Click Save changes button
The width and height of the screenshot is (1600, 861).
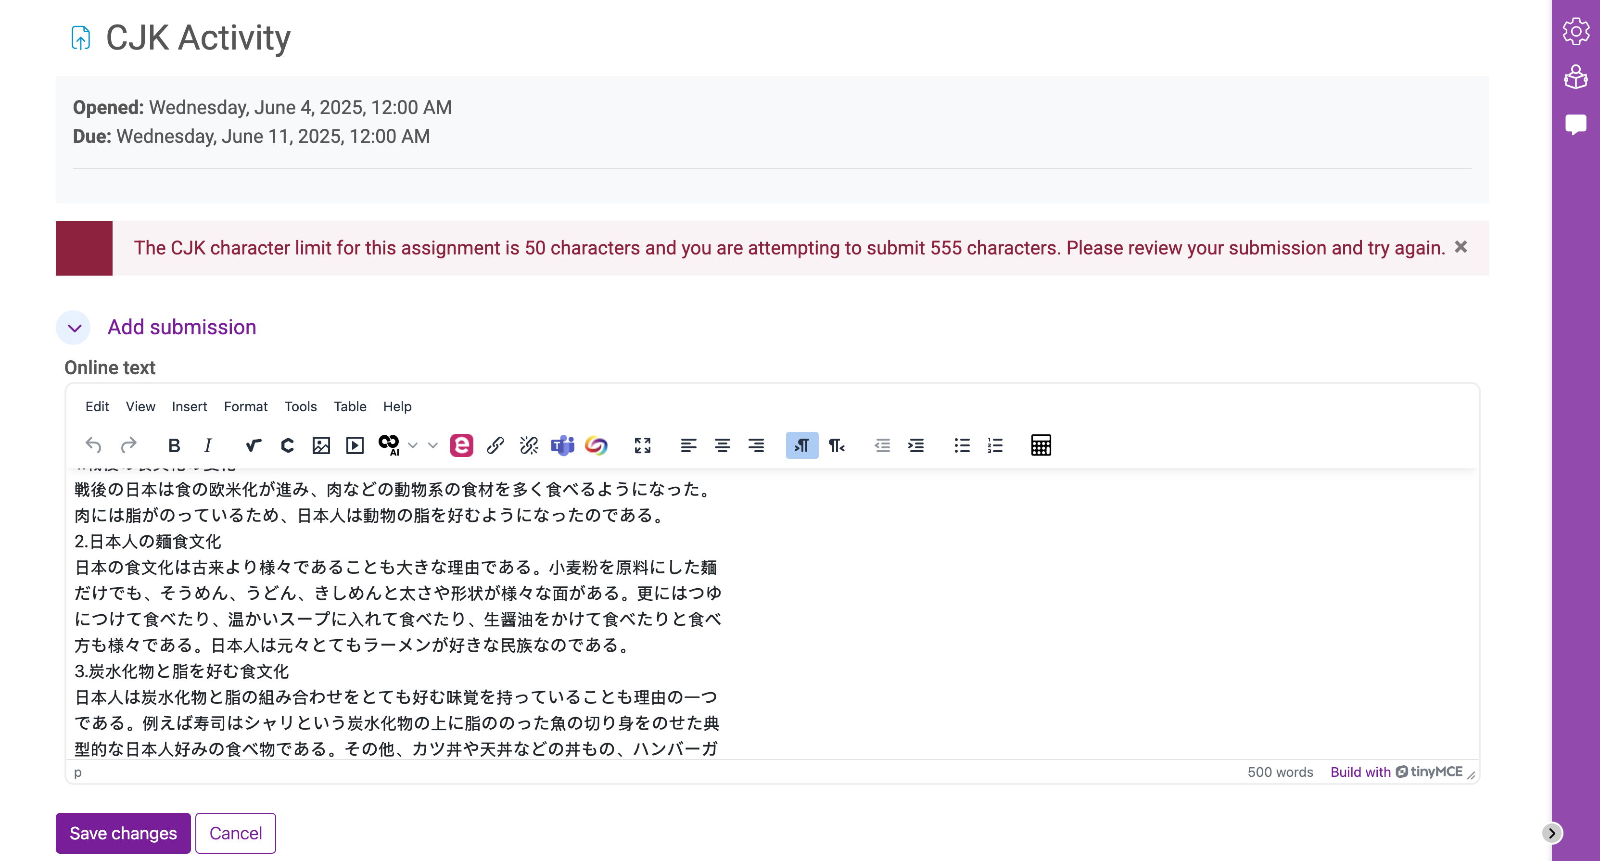point(123,833)
